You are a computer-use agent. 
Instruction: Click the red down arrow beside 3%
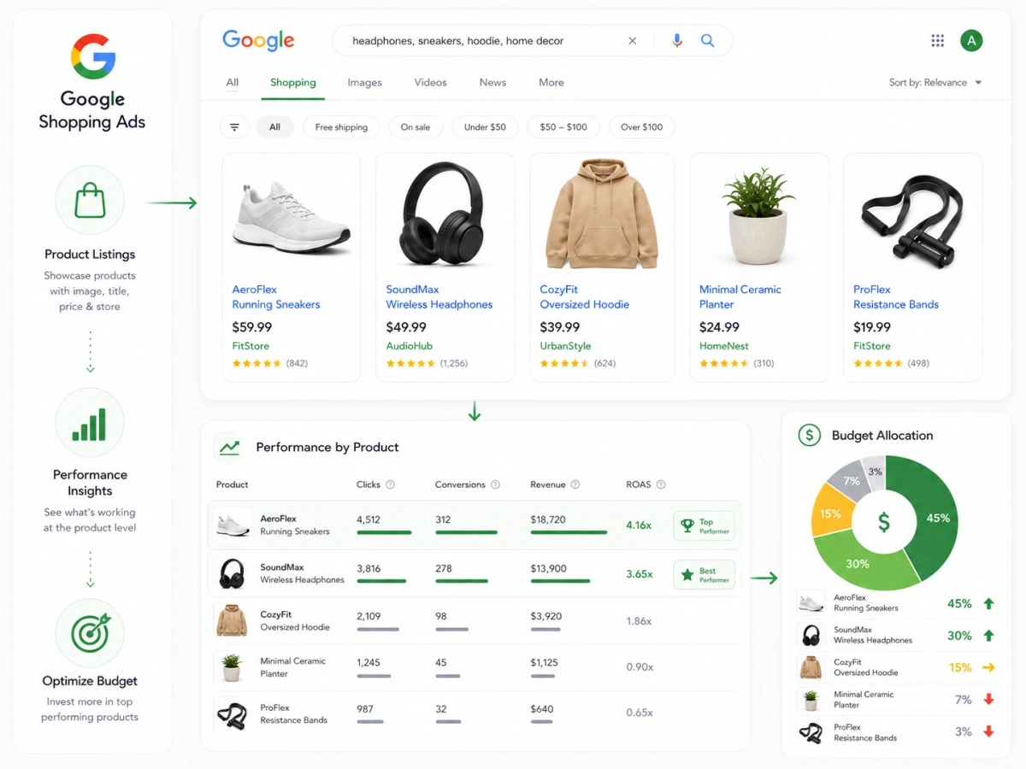[x=988, y=731]
